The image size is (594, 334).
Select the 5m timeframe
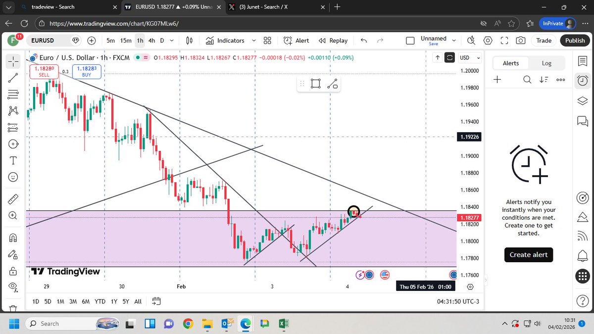pyautogui.click(x=110, y=41)
